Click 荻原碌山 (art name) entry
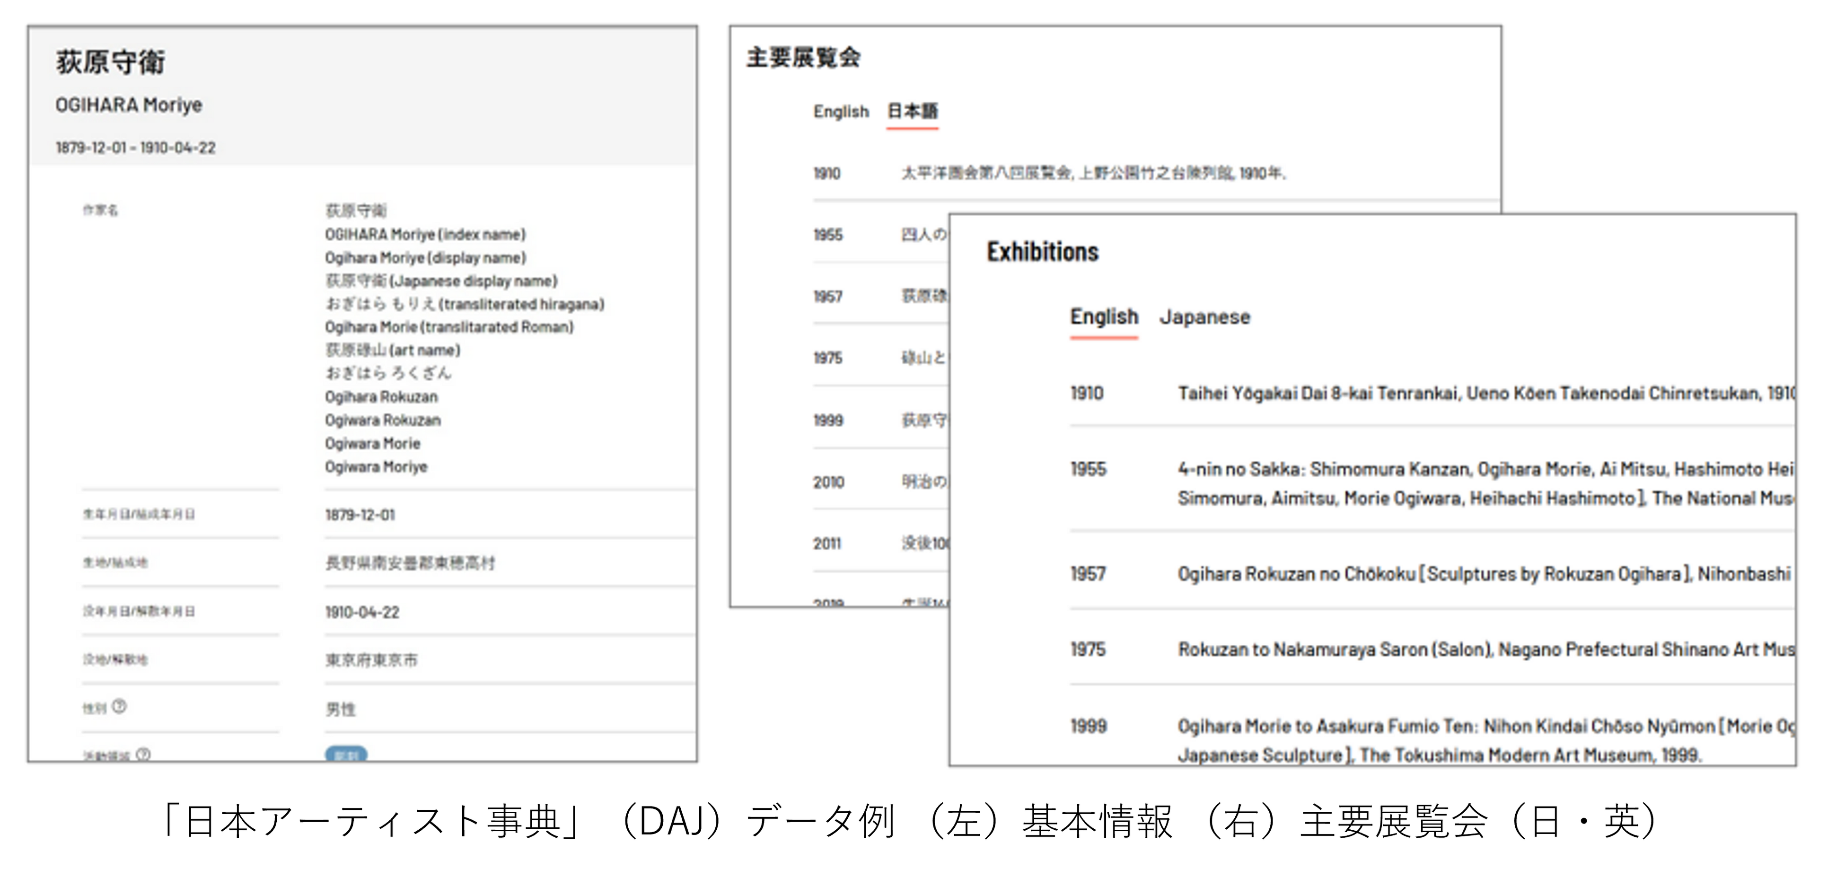Image resolution: width=1845 pixels, height=869 pixels. pyautogui.click(x=393, y=351)
